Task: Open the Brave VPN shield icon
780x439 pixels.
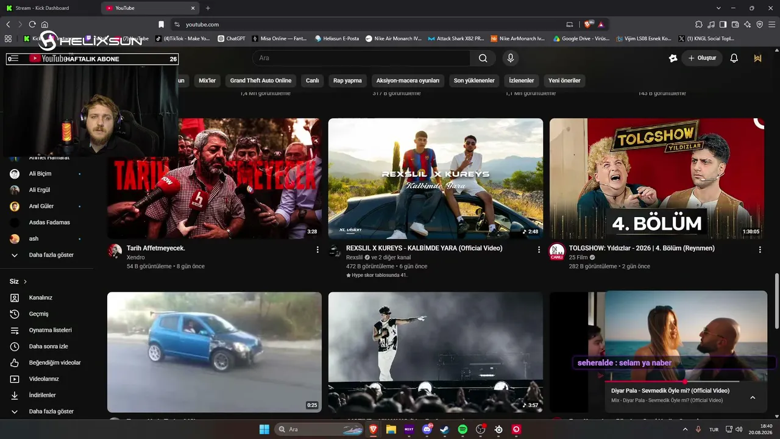Action: pos(759,24)
